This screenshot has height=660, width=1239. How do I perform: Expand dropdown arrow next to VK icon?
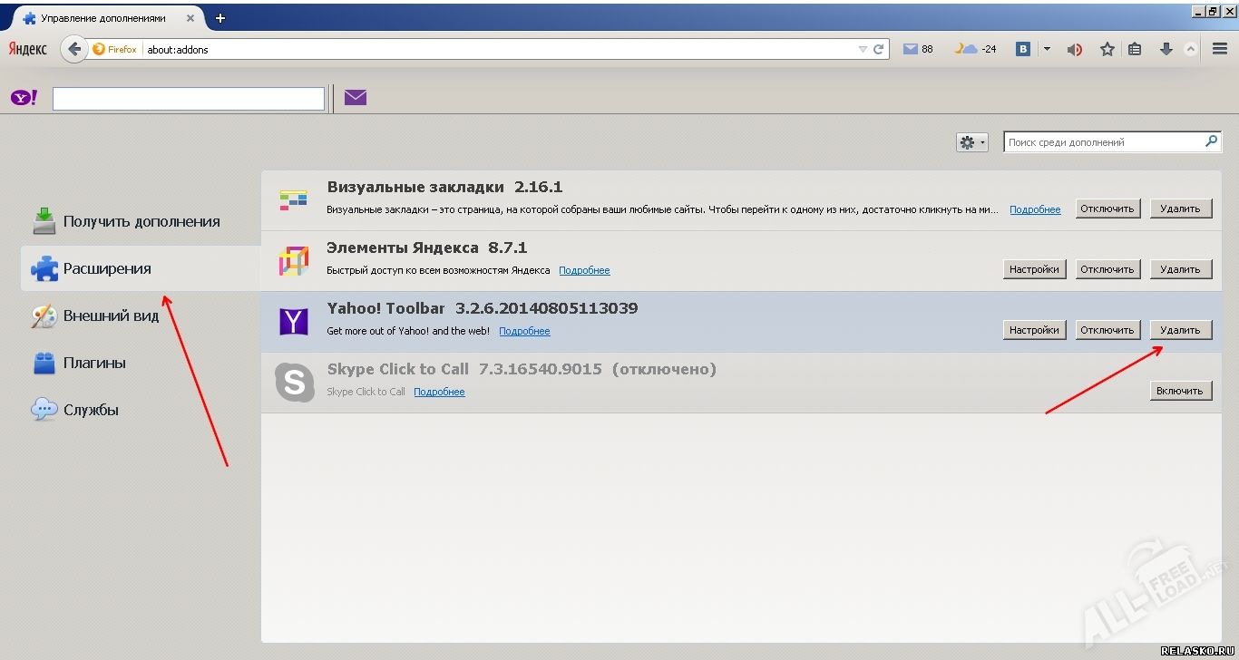(x=1047, y=49)
